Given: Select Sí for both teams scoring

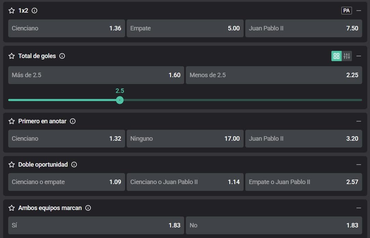Looking at the screenshot, I should coord(96,225).
